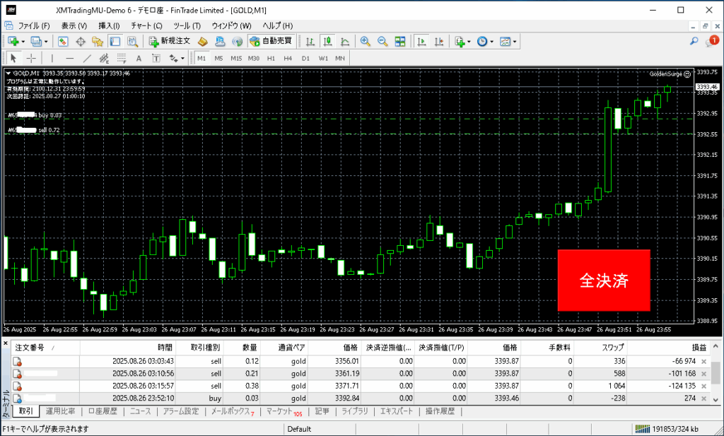Select the horizontal line drawing tool
This screenshot has height=436, width=724.
[69, 58]
